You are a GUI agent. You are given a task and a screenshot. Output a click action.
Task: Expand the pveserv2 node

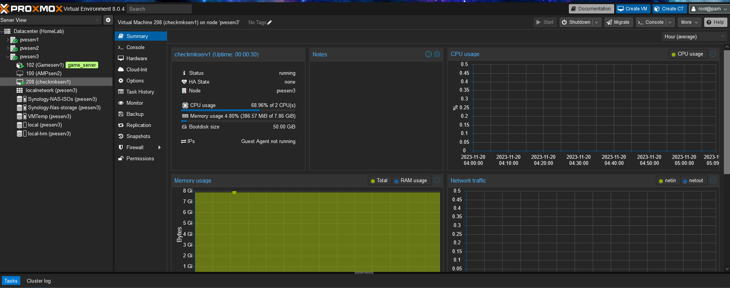click(x=8, y=48)
